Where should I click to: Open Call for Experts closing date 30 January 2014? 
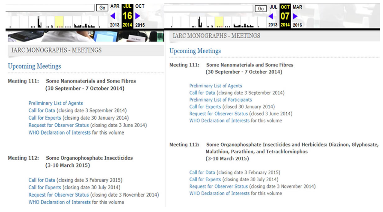(x=45, y=118)
